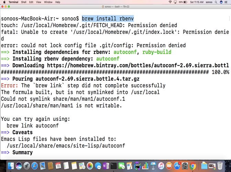Image resolution: width=231 pixels, height=172 pixels.
Task: Open the View menu
Action: pyautogui.click(x=39, y=2)
